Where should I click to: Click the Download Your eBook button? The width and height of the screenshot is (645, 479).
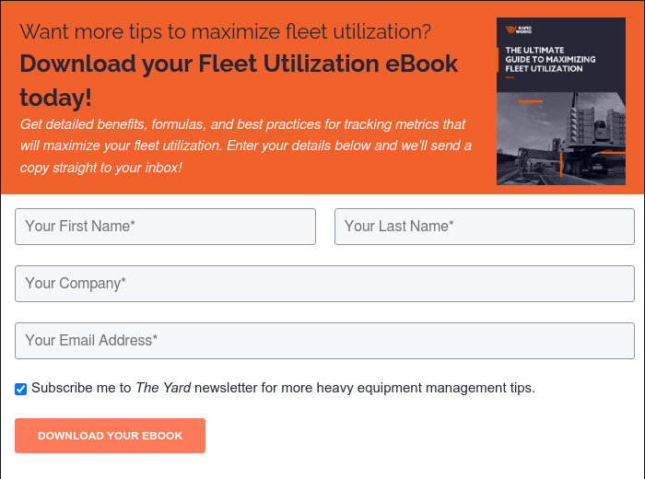coord(111,436)
